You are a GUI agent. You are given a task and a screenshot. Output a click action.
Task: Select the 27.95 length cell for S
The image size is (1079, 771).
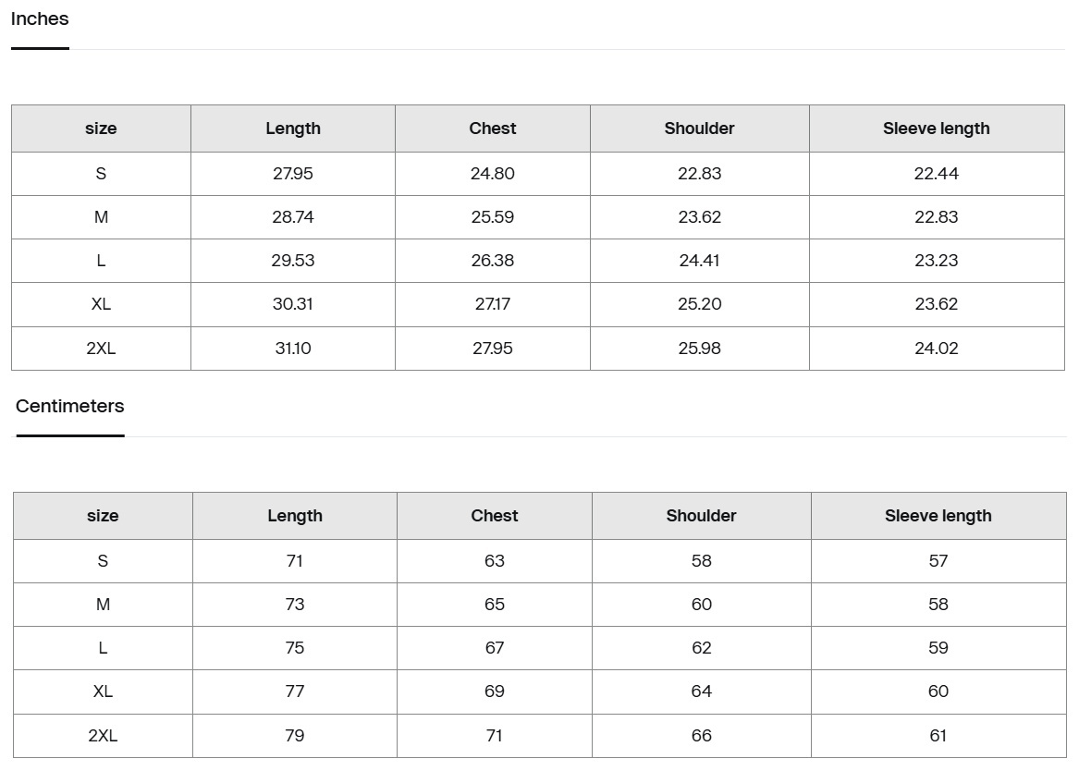pyautogui.click(x=293, y=174)
